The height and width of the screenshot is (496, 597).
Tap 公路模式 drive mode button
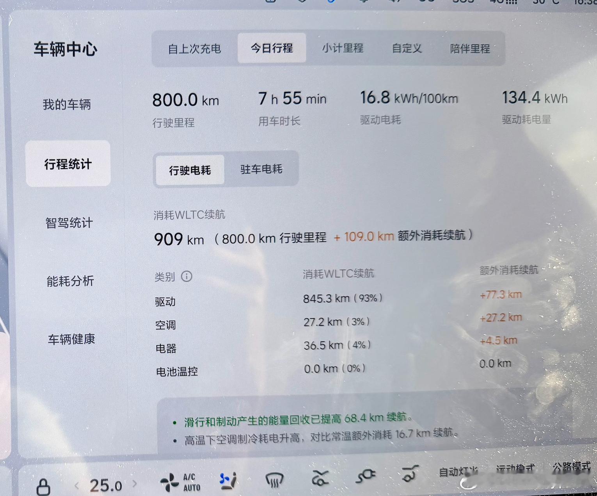pyautogui.click(x=571, y=467)
